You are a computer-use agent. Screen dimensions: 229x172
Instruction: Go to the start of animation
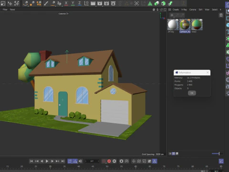[31, 161]
